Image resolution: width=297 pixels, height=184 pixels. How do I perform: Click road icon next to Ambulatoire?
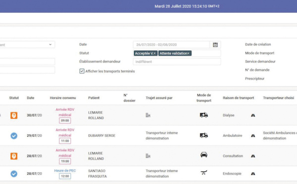point(253,136)
